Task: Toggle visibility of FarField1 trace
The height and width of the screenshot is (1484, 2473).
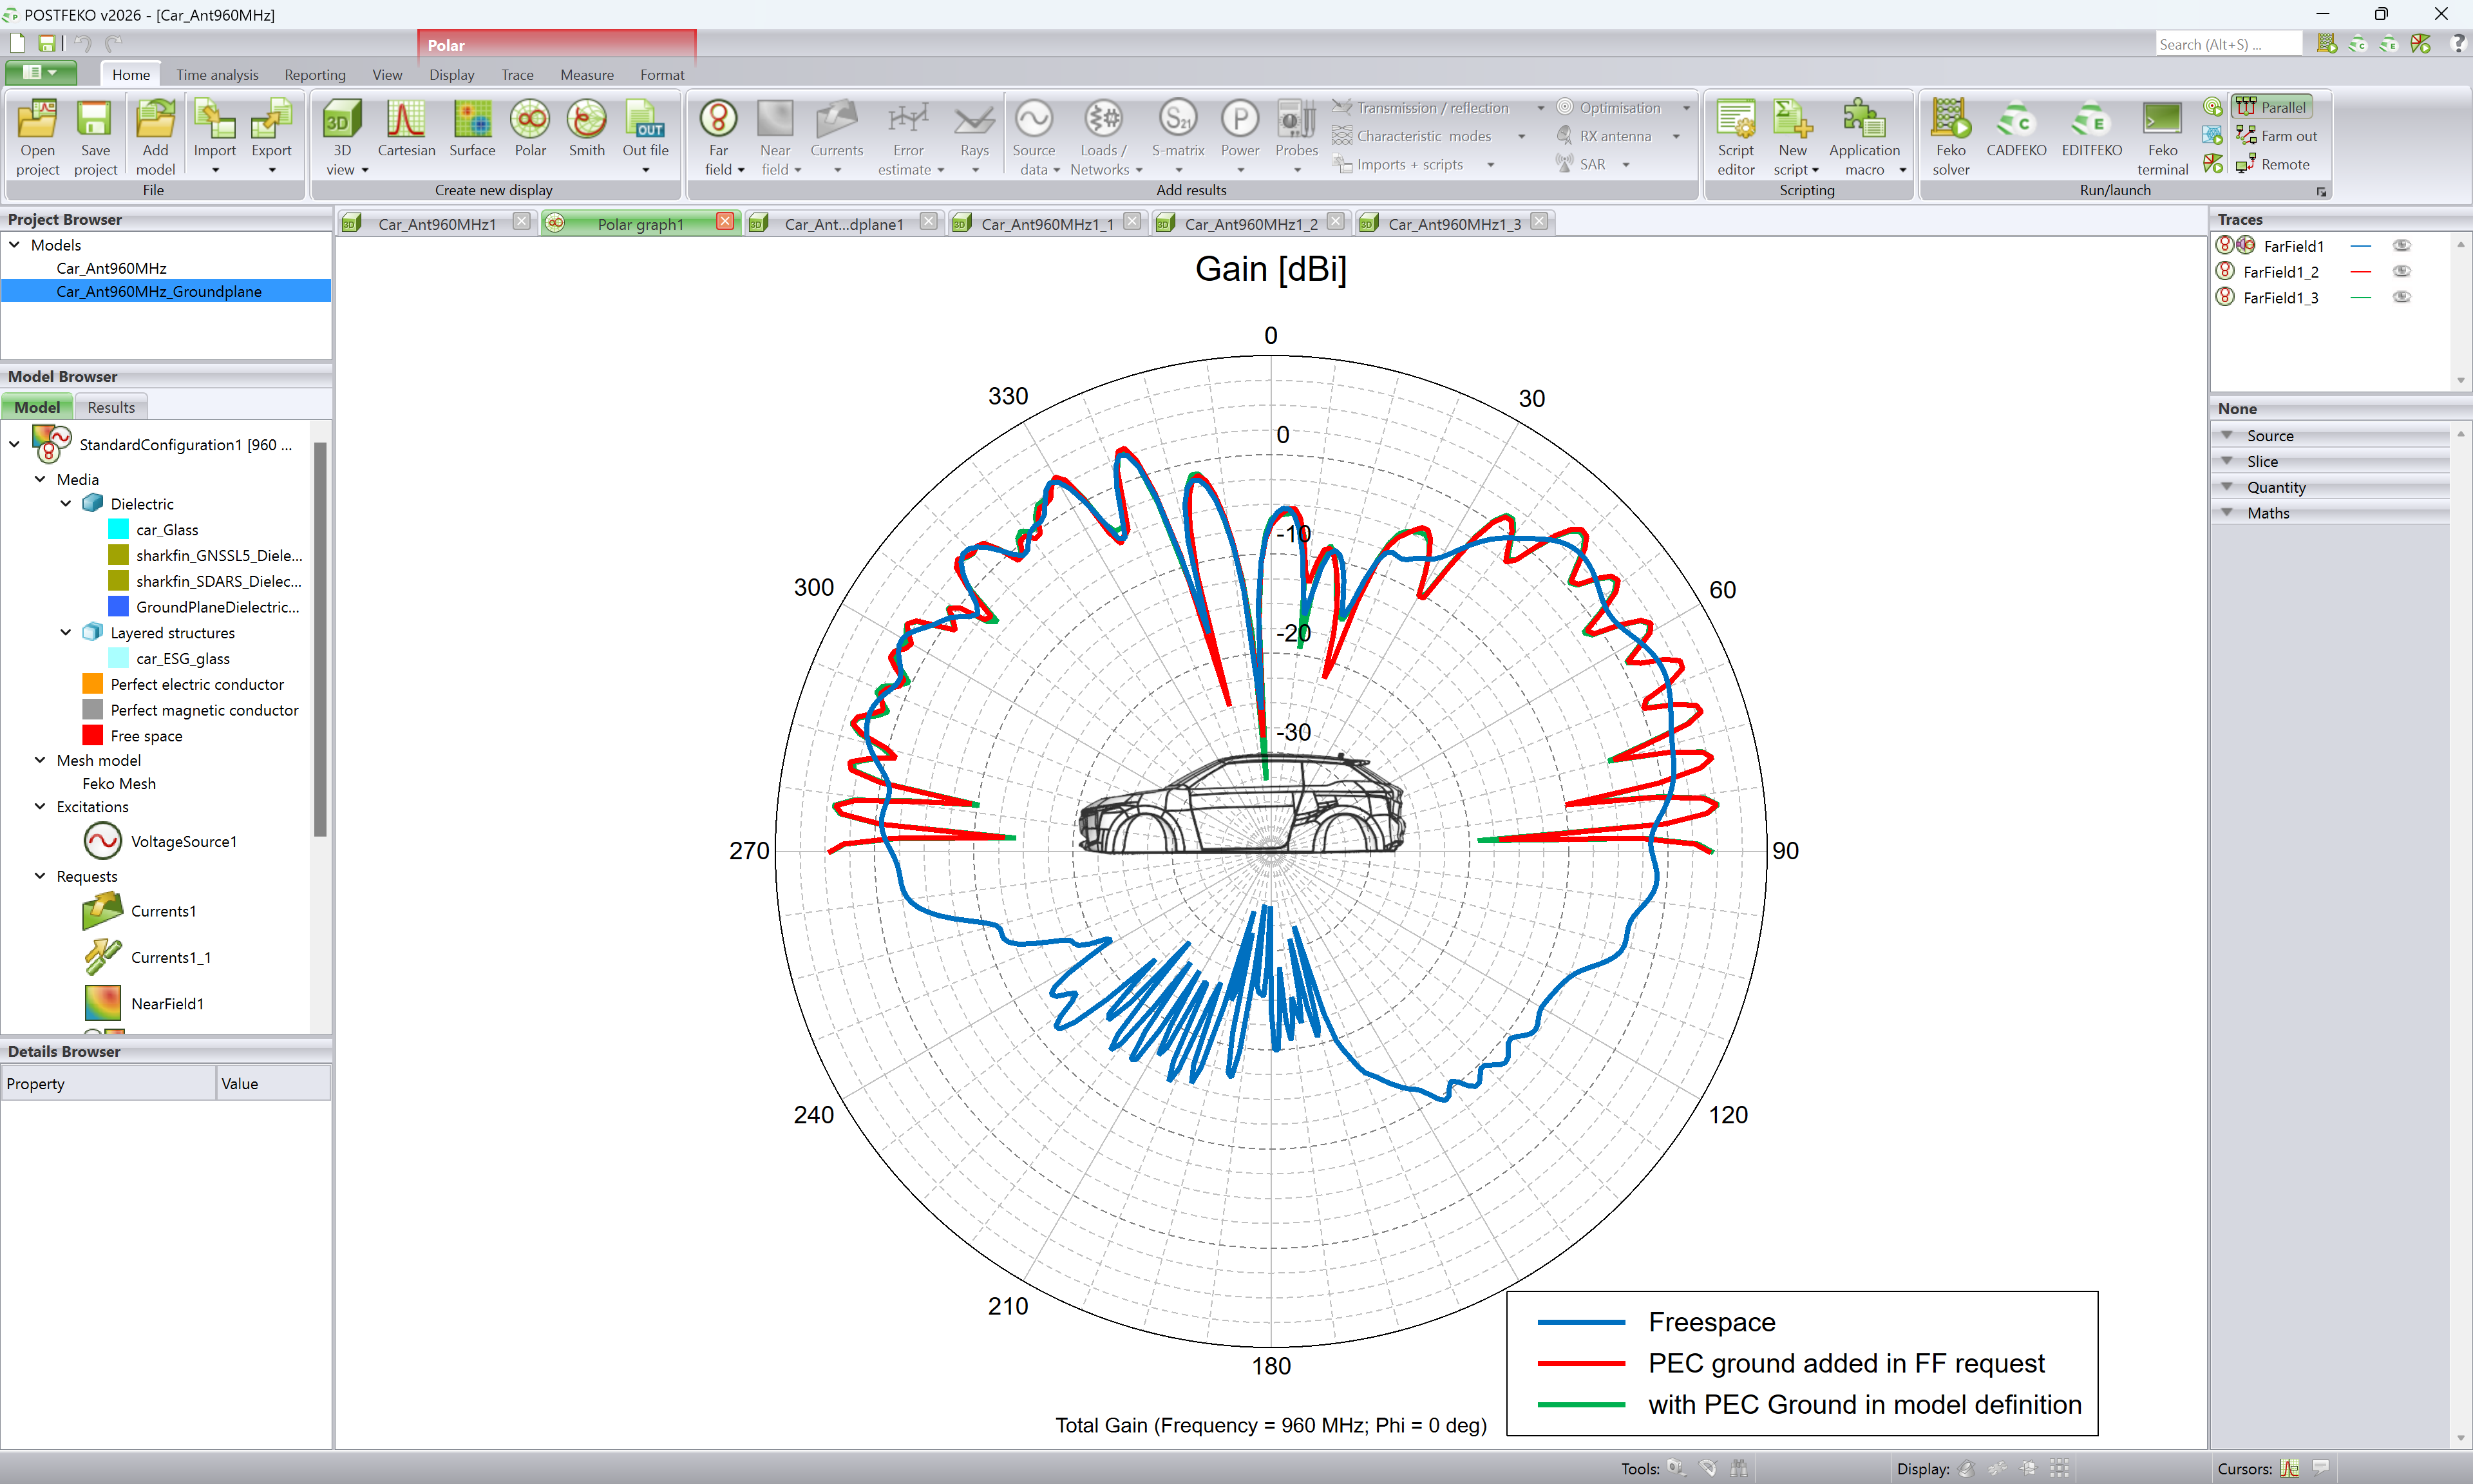Action: (x=2401, y=245)
